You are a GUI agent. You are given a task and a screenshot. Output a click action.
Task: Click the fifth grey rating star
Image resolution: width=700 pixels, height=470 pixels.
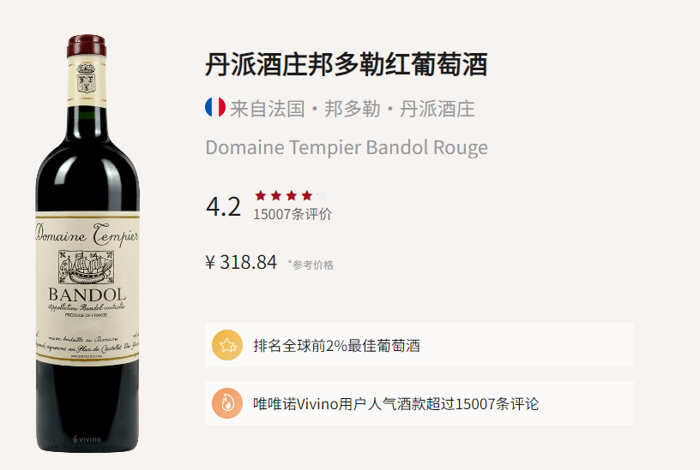[323, 195]
